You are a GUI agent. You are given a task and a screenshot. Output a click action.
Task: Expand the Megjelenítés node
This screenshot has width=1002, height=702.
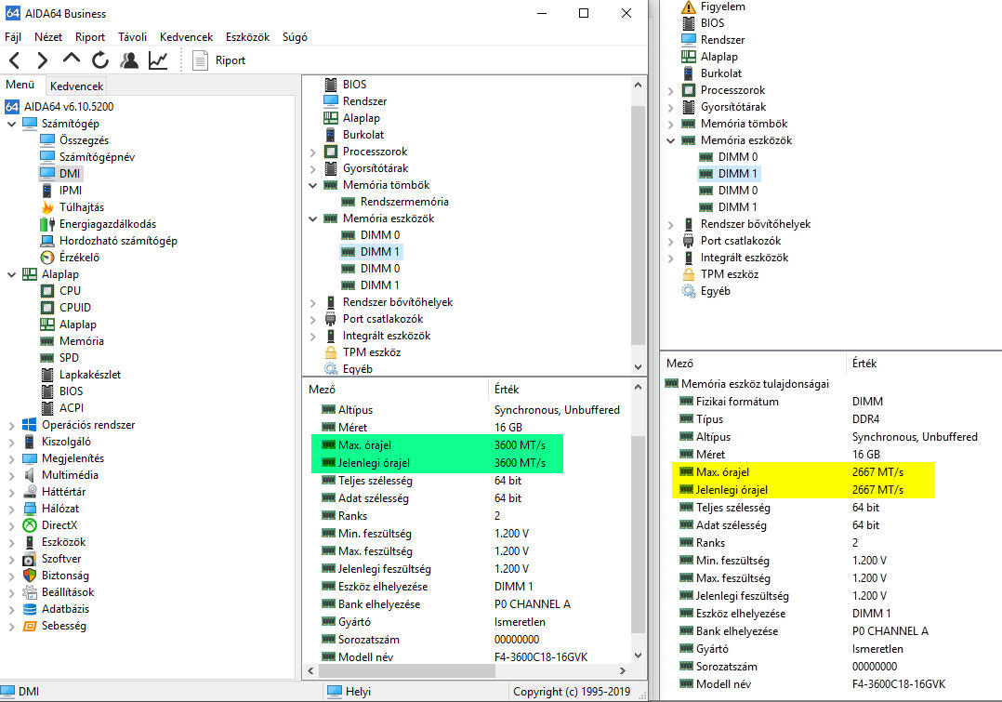click(12, 458)
